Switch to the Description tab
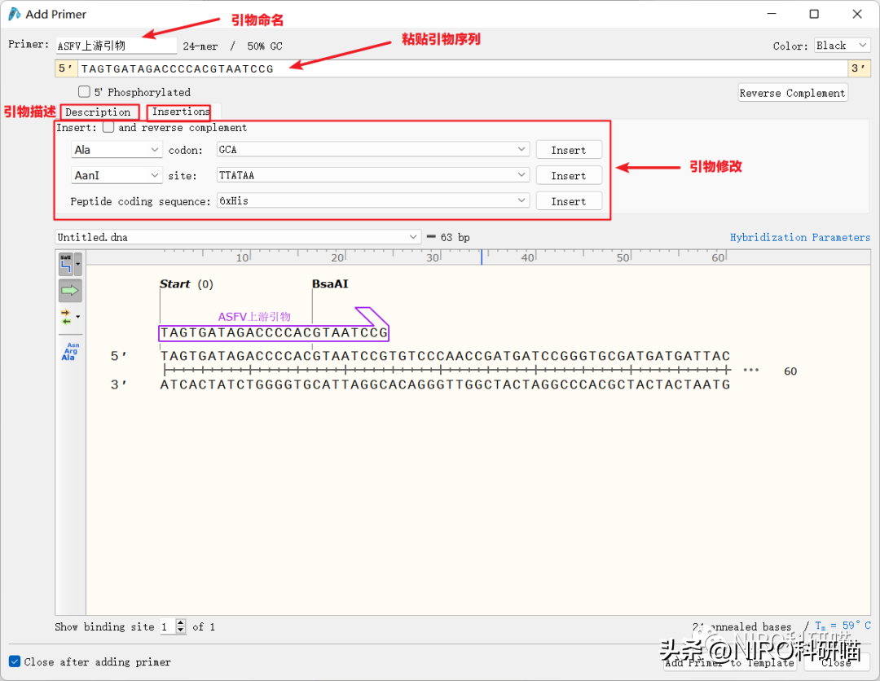This screenshot has width=880, height=681. click(x=98, y=112)
